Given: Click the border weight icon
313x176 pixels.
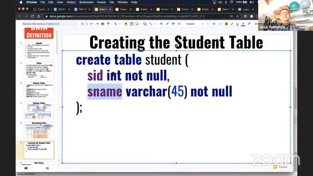Looking at the screenshot, I should pyautogui.click(x=173, y=24).
